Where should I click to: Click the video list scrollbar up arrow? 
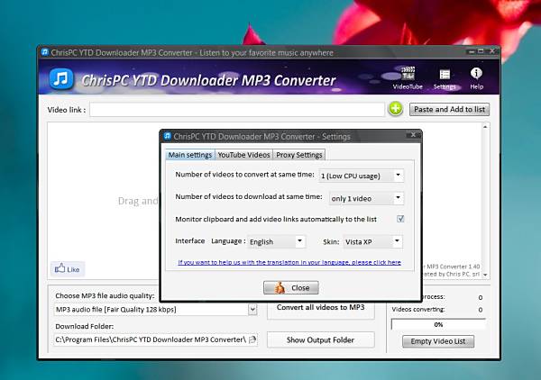(x=485, y=127)
